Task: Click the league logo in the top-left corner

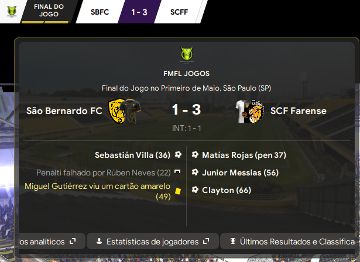Action: (10, 11)
